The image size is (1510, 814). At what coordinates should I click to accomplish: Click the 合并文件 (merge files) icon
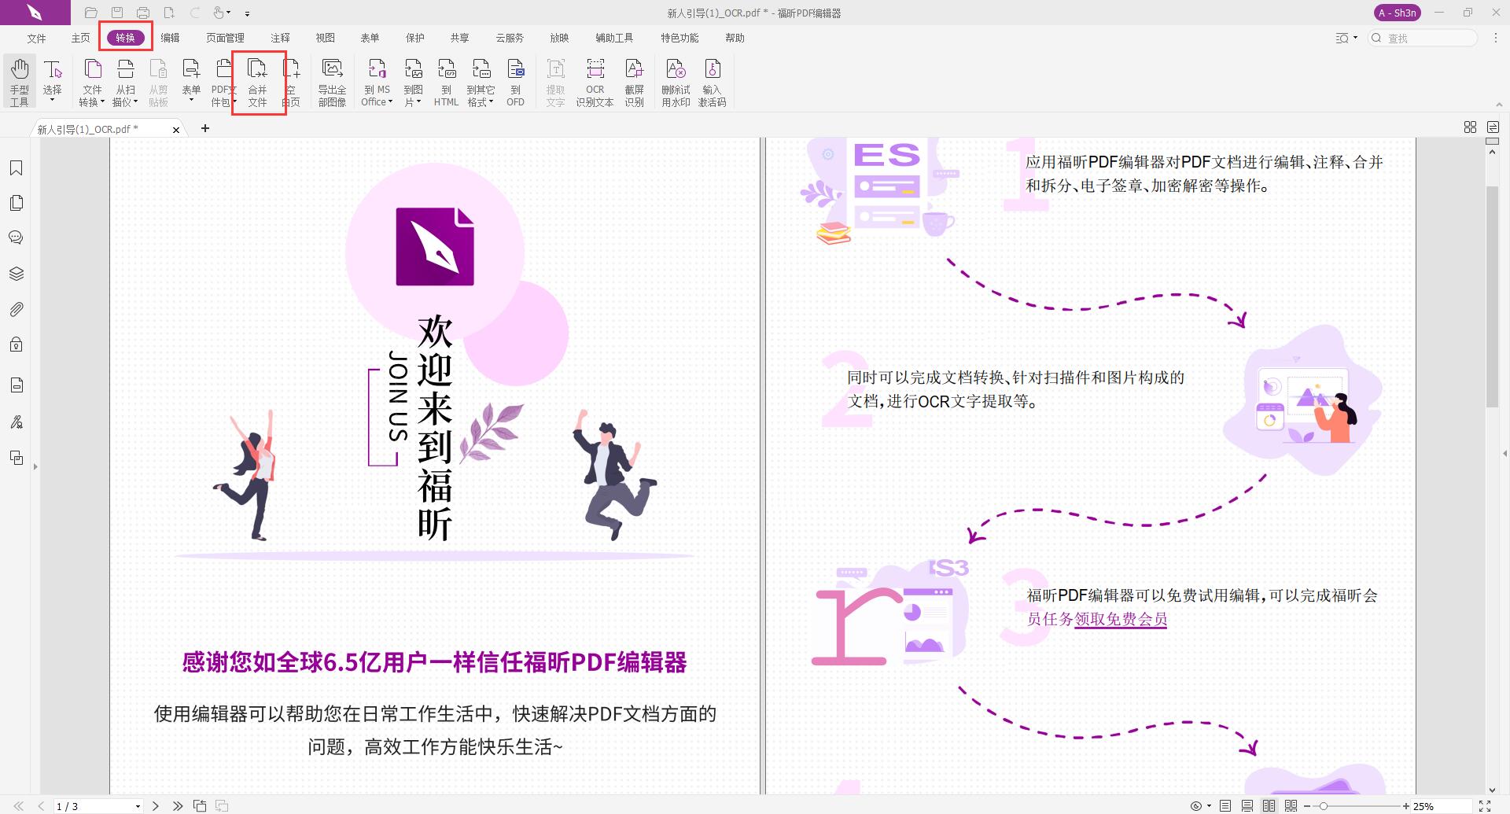(x=258, y=81)
